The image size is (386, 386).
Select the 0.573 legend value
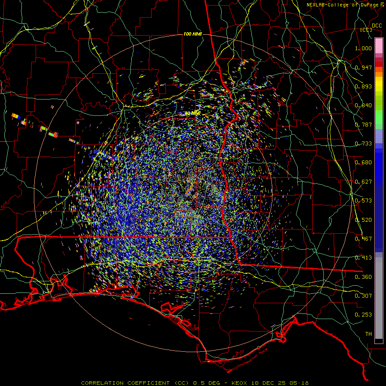pyautogui.click(x=363, y=200)
